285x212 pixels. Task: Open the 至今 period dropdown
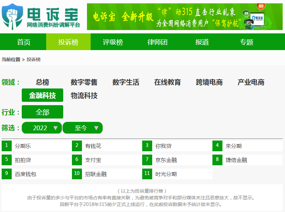point(83,128)
